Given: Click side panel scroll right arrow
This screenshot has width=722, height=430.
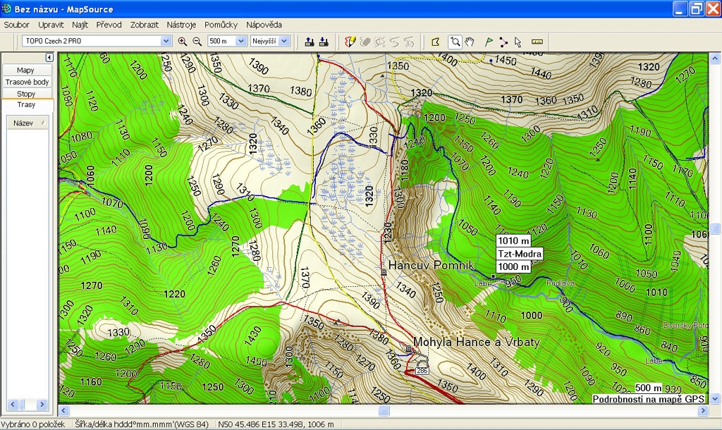Looking at the screenshot, I should tap(42, 405).
